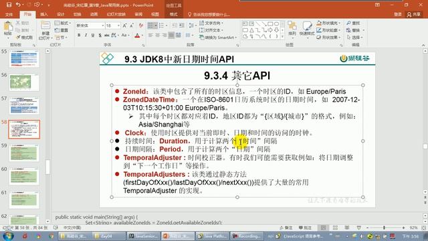This screenshot has width=428, height=241.
Task: Open font color dropdown arrow
Action: tap(142, 35)
